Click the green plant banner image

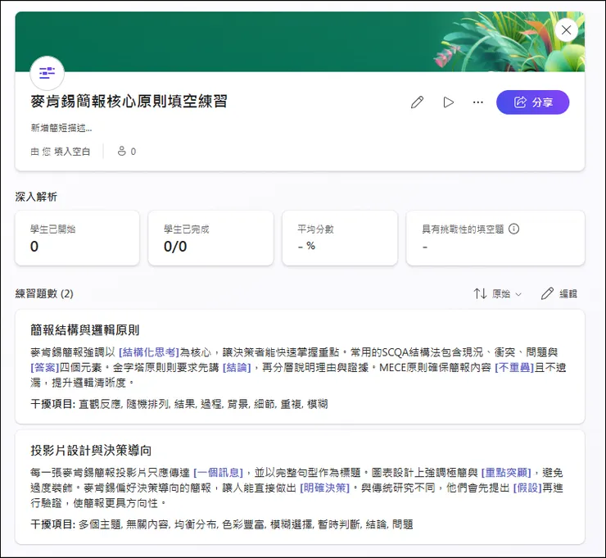point(300,42)
